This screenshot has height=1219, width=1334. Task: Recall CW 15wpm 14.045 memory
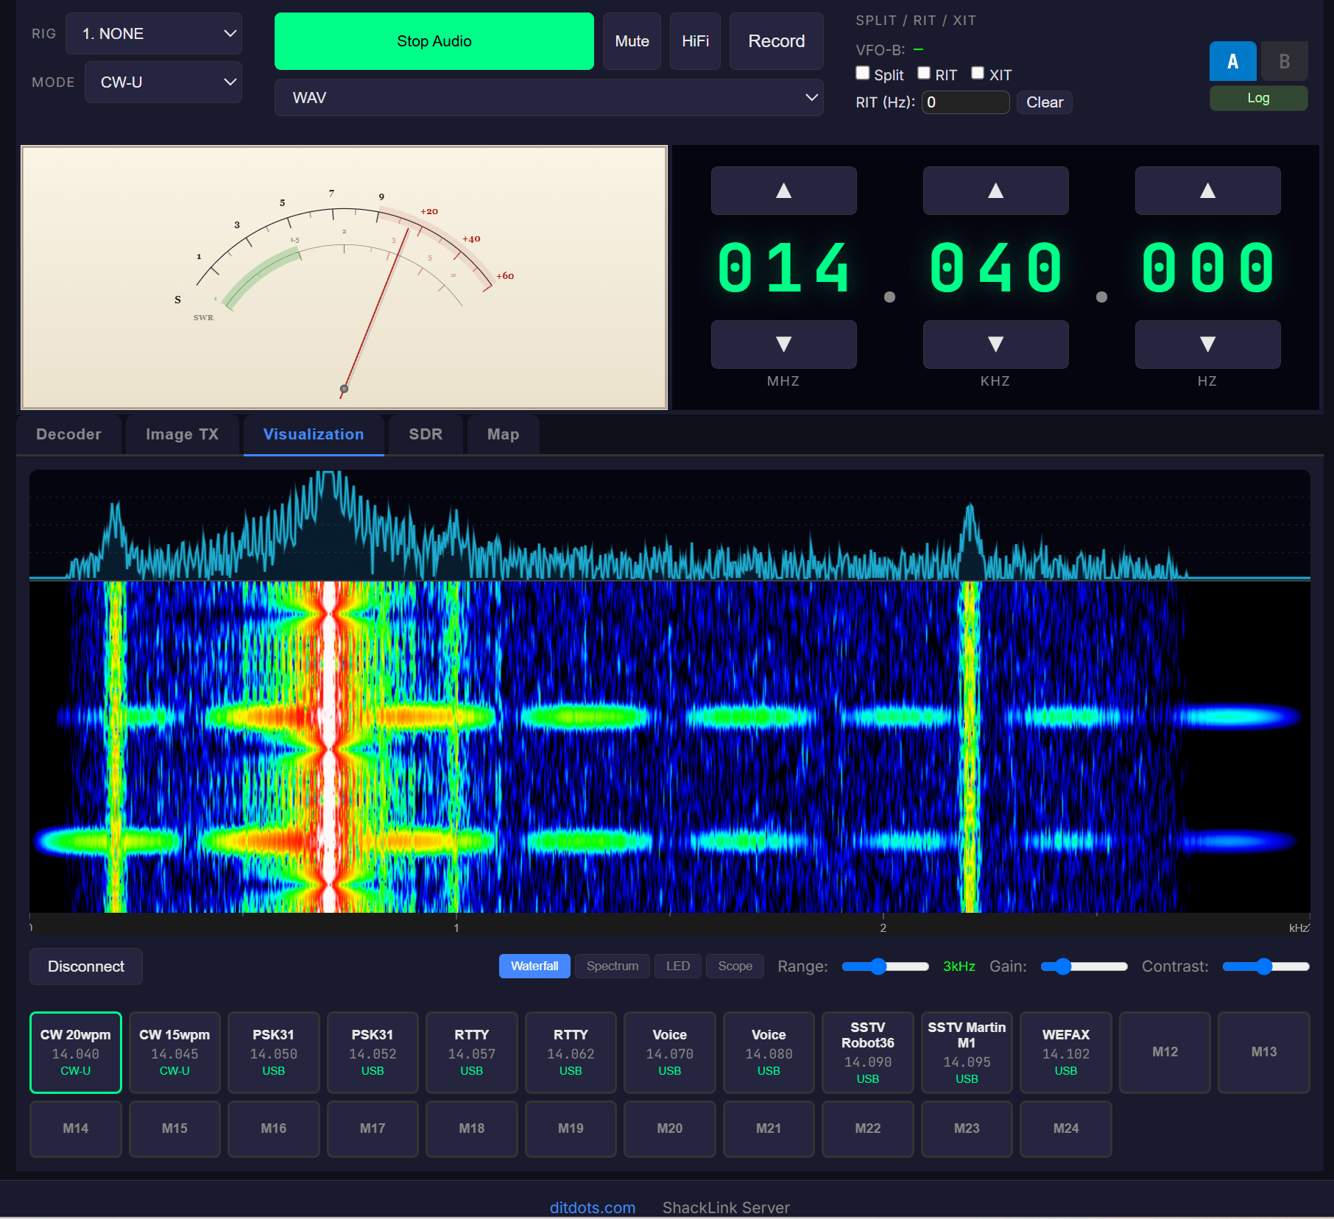(174, 1052)
